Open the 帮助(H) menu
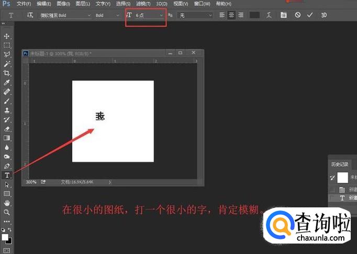 point(224,4)
